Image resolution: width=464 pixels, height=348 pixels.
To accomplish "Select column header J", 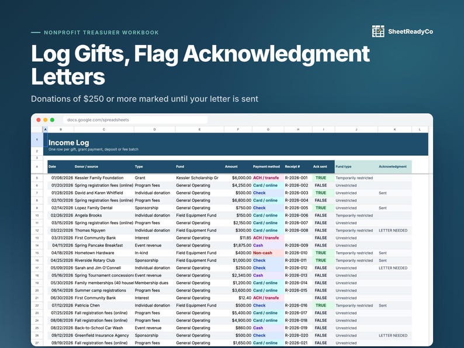I will point(356,130).
